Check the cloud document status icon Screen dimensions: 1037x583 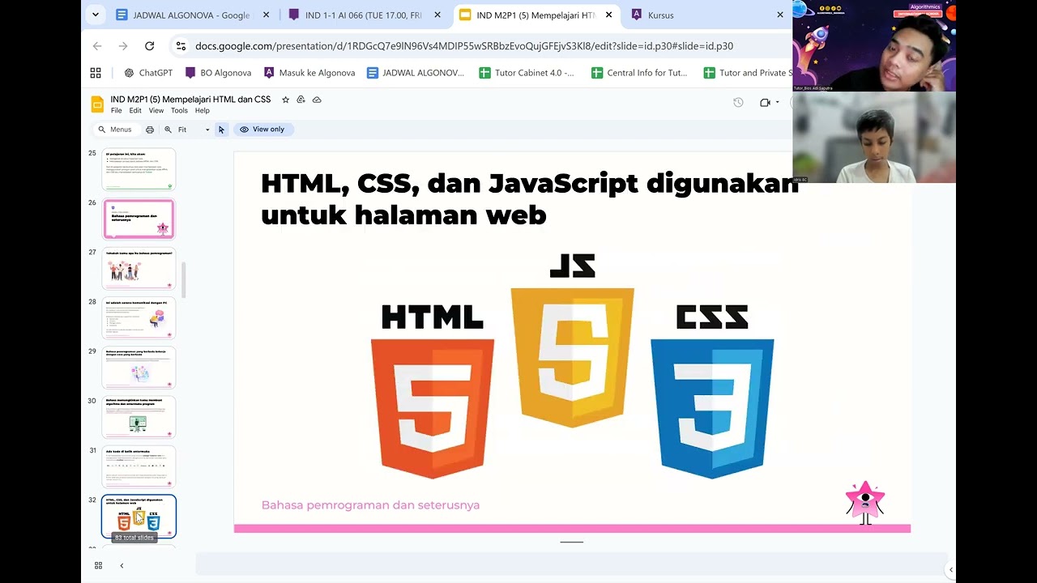(317, 100)
